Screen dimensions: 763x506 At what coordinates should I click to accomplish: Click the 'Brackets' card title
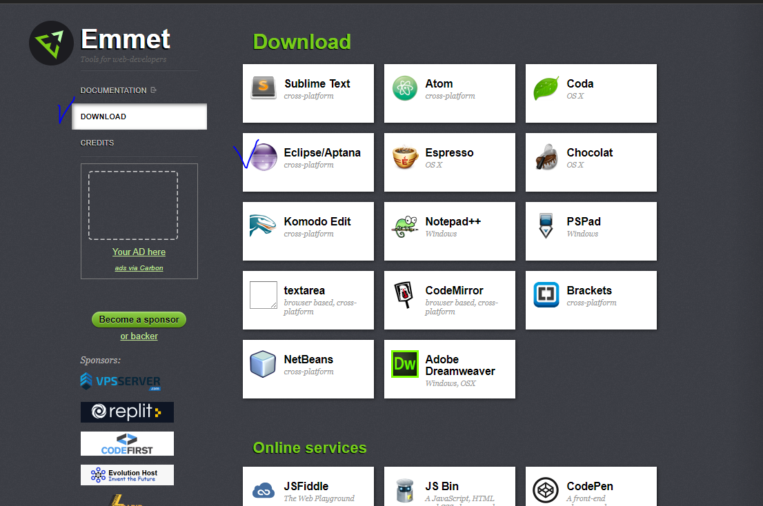coord(588,291)
